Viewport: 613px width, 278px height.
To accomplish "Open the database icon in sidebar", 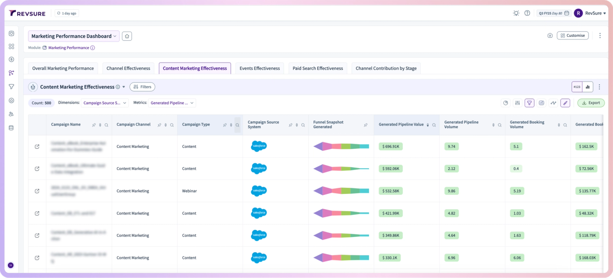I will coord(11,128).
